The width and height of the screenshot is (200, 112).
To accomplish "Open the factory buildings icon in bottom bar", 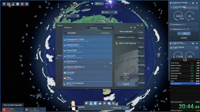I will point(100,103).
